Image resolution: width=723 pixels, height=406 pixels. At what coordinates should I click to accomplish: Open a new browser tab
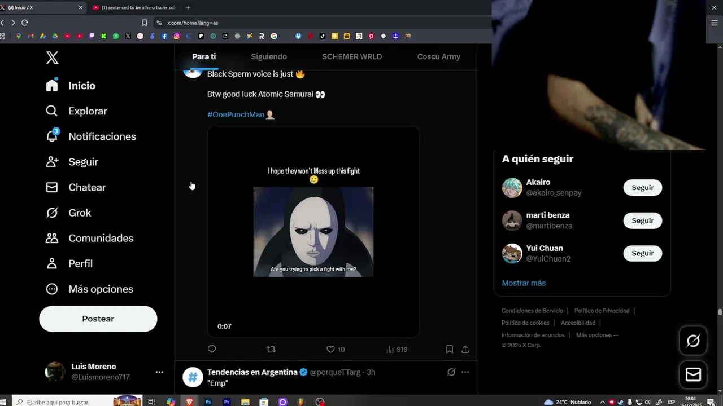(188, 7)
